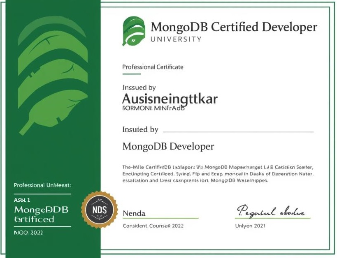Click the 'MongoDB Certified Developer' heading

[x=234, y=27]
